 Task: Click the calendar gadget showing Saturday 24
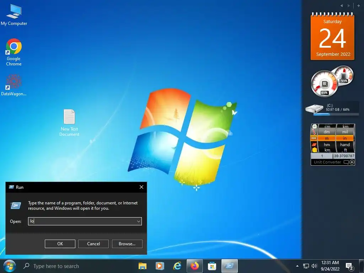pyautogui.click(x=332, y=36)
